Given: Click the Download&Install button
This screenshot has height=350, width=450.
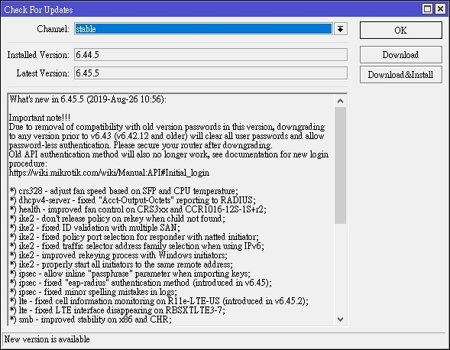Looking at the screenshot, I should (x=400, y=75).
